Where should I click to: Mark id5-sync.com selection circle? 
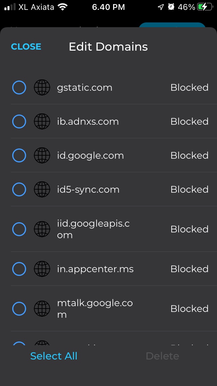coord(19,190)
